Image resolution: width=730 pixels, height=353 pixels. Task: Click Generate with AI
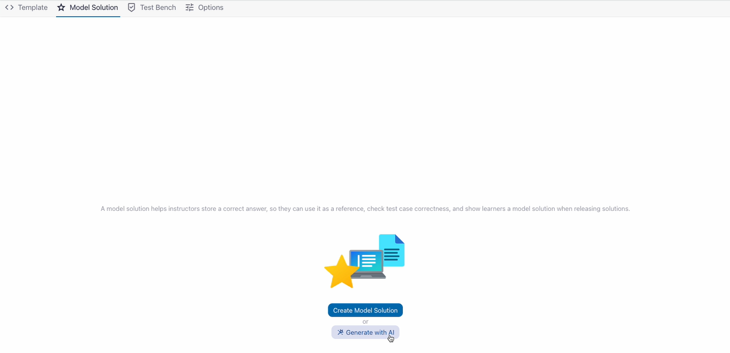(365, 332)
